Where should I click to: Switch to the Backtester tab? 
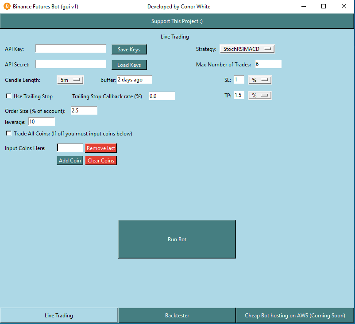[x=177, y=316]
